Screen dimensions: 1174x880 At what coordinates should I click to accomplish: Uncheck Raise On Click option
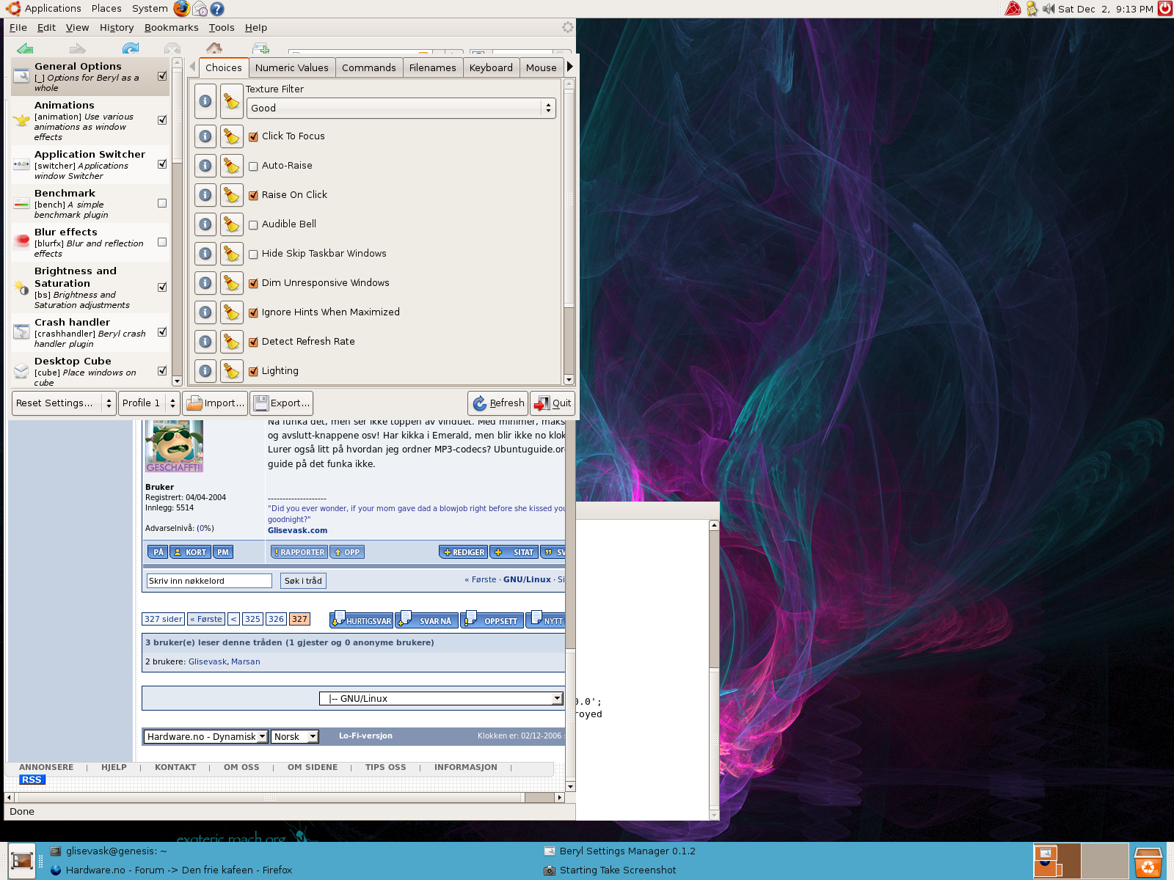click(253, 196)
